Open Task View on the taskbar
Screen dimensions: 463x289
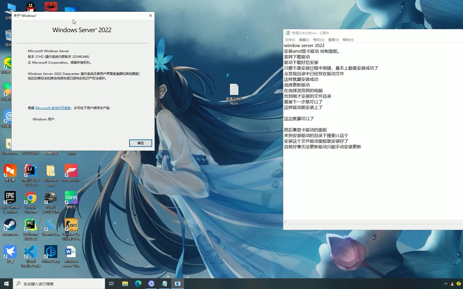point(111,284)
